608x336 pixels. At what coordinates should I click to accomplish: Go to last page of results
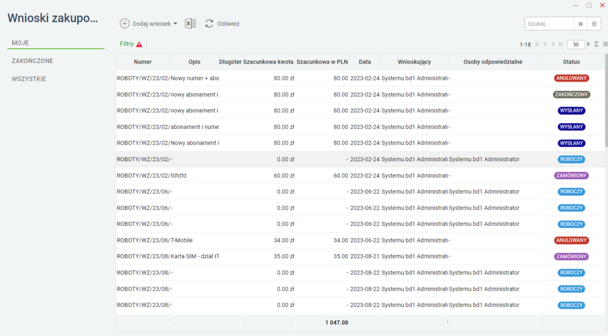pos(560,44)
